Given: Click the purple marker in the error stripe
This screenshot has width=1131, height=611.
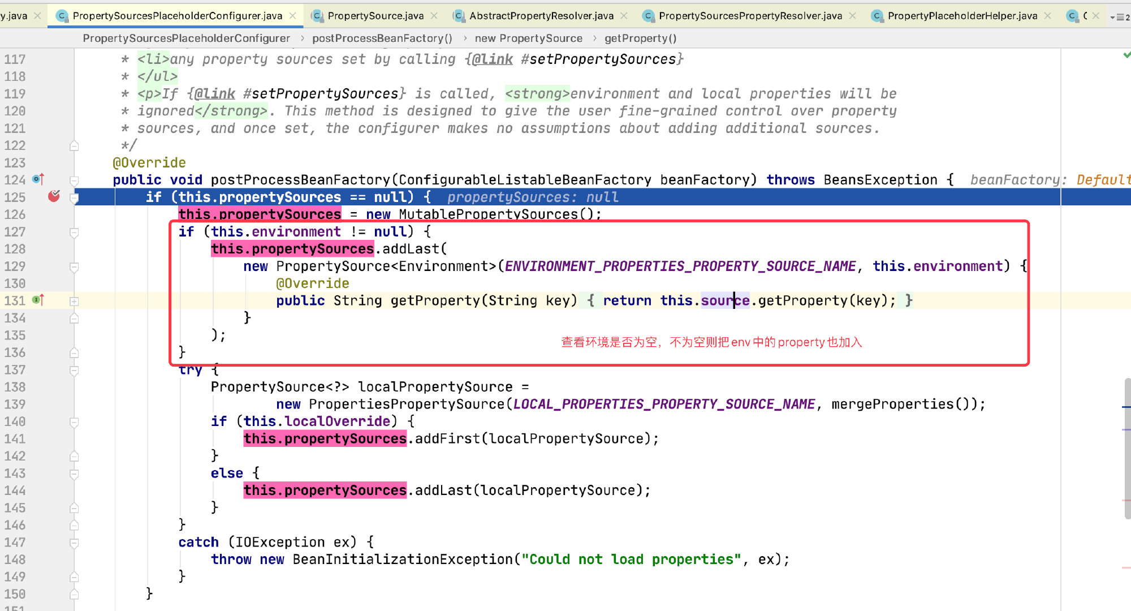Looking at the screenshot, I should click(1126, 429).
